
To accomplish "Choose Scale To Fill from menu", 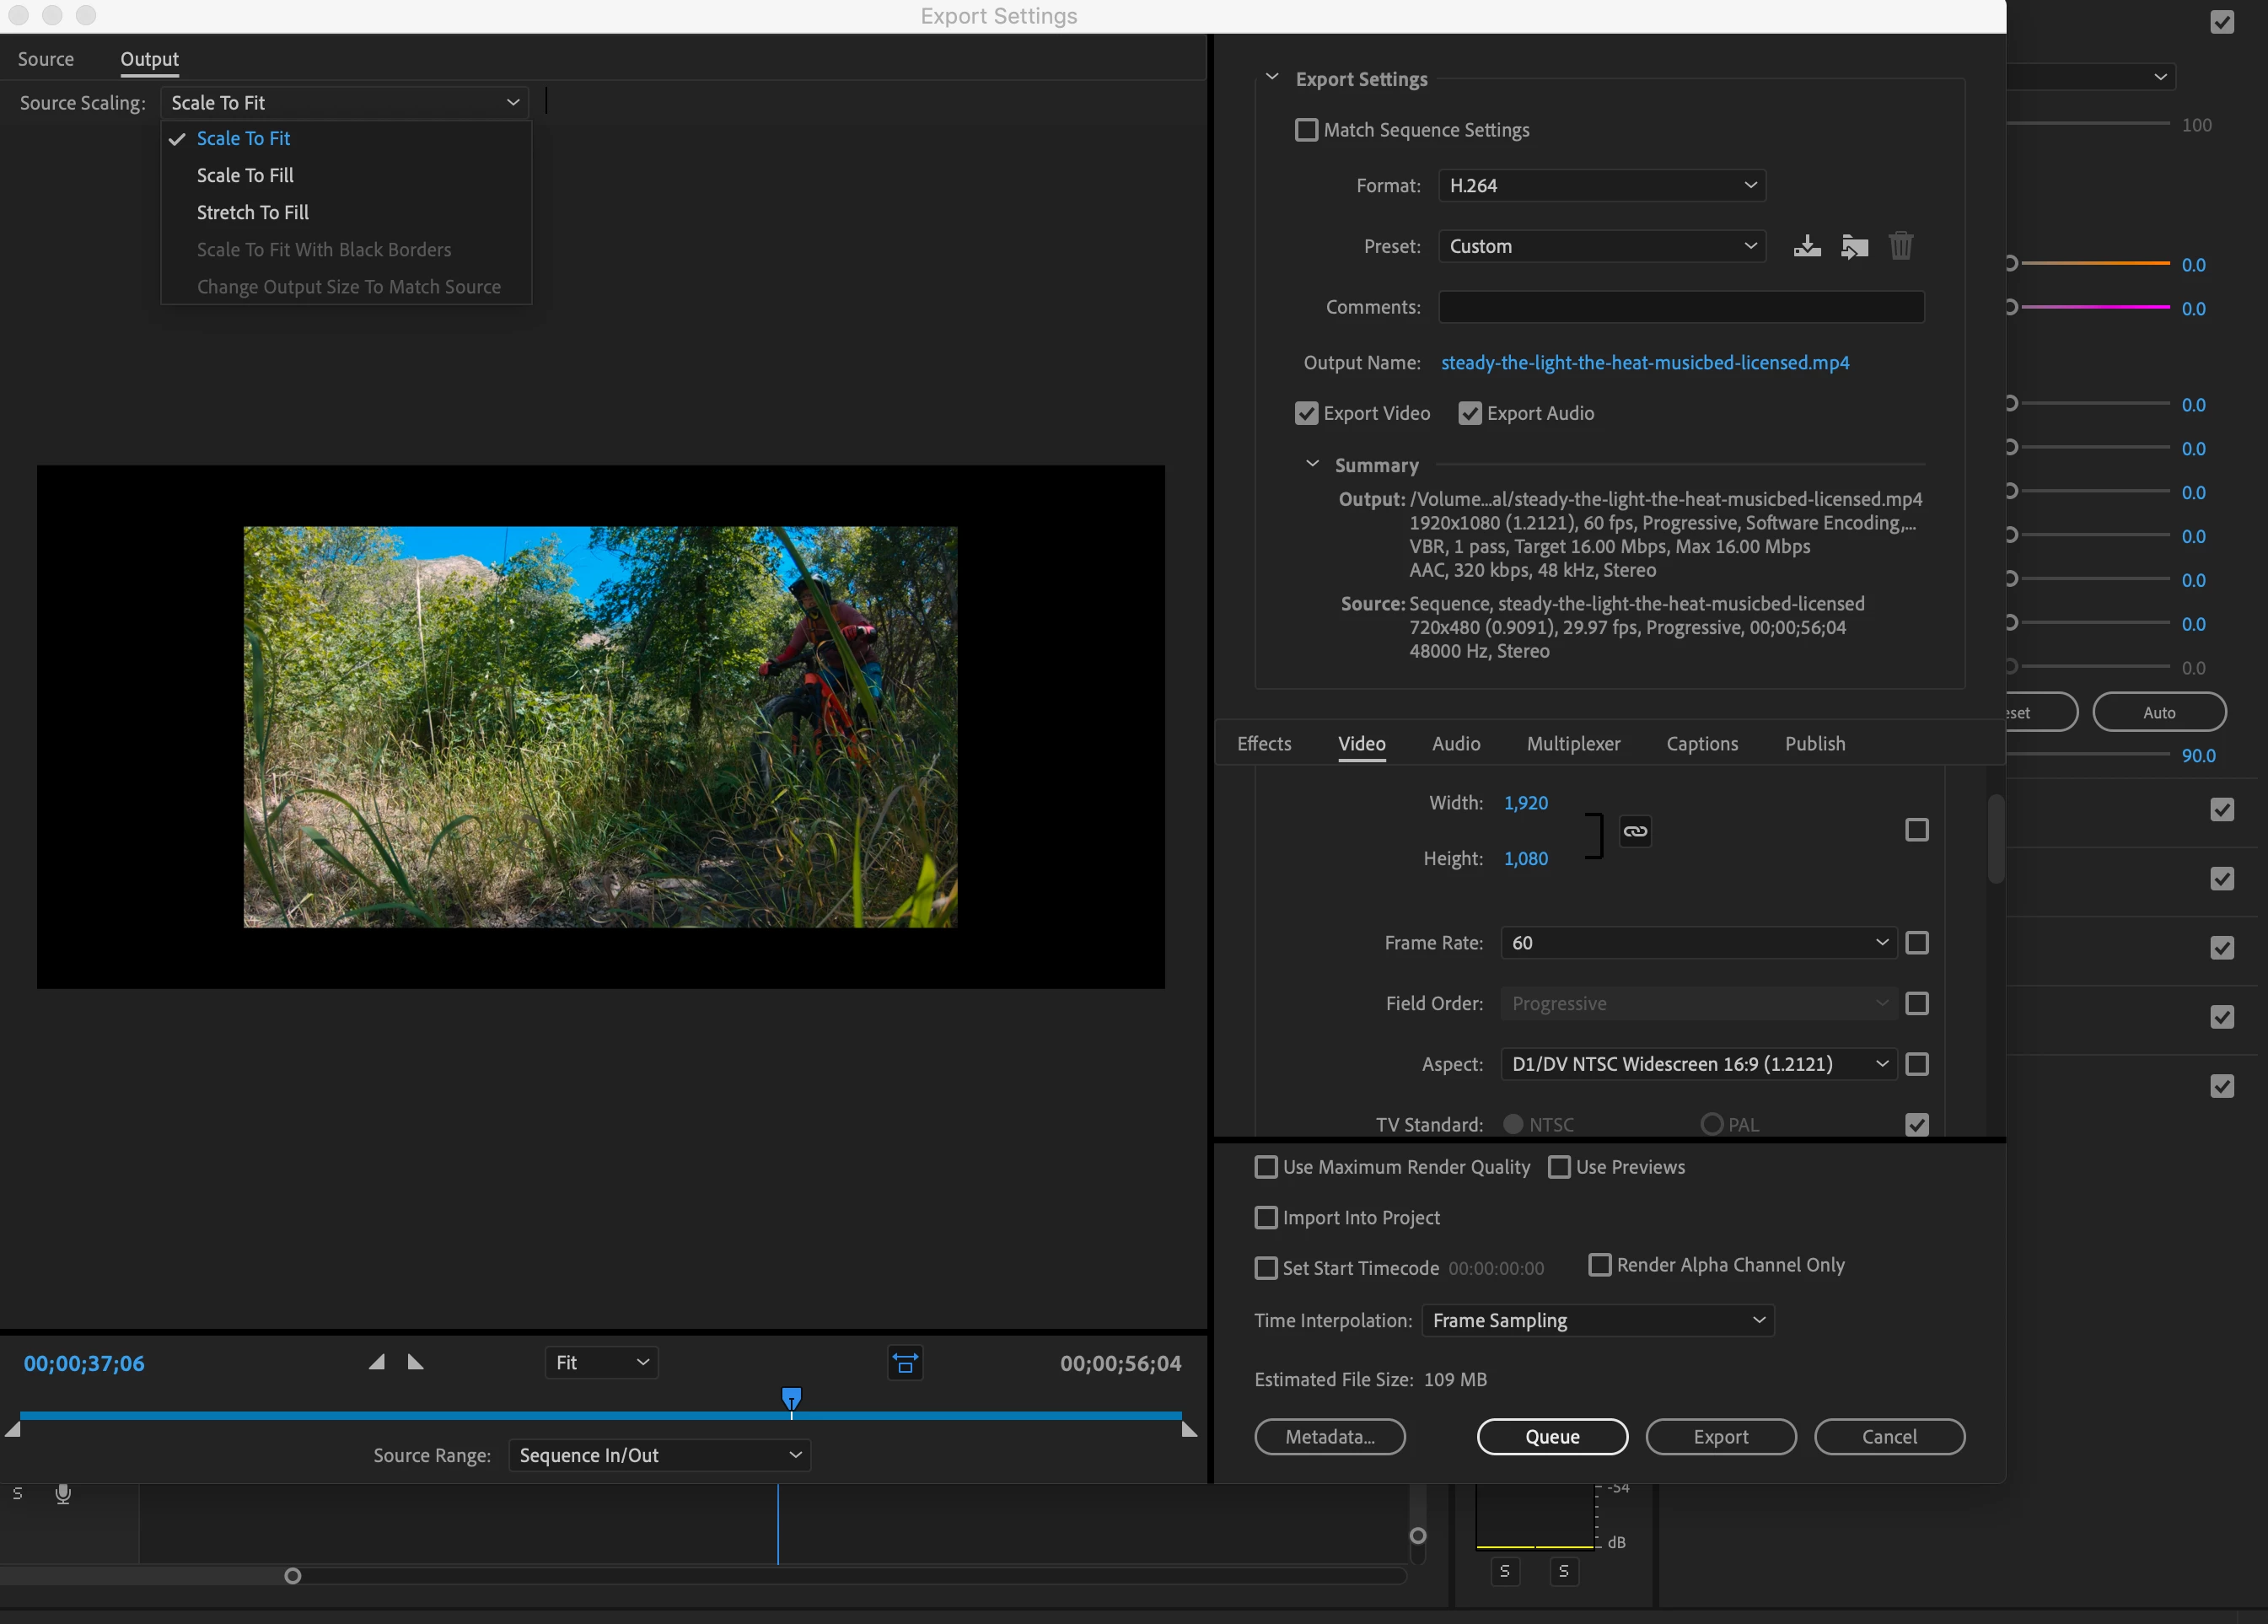I will click(245, 175).
